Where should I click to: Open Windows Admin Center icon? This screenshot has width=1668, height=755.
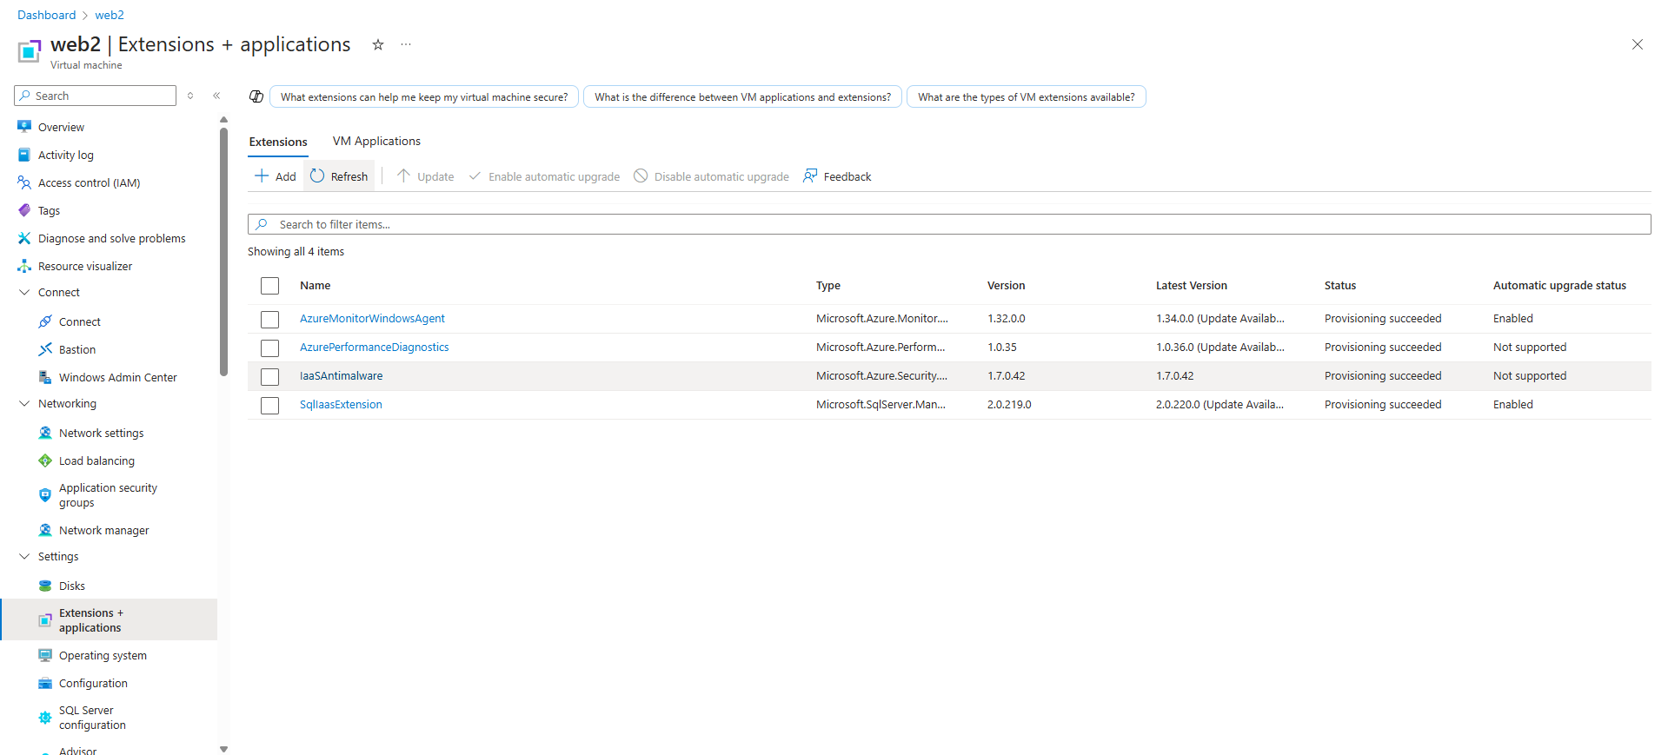[x=45, y=377]
